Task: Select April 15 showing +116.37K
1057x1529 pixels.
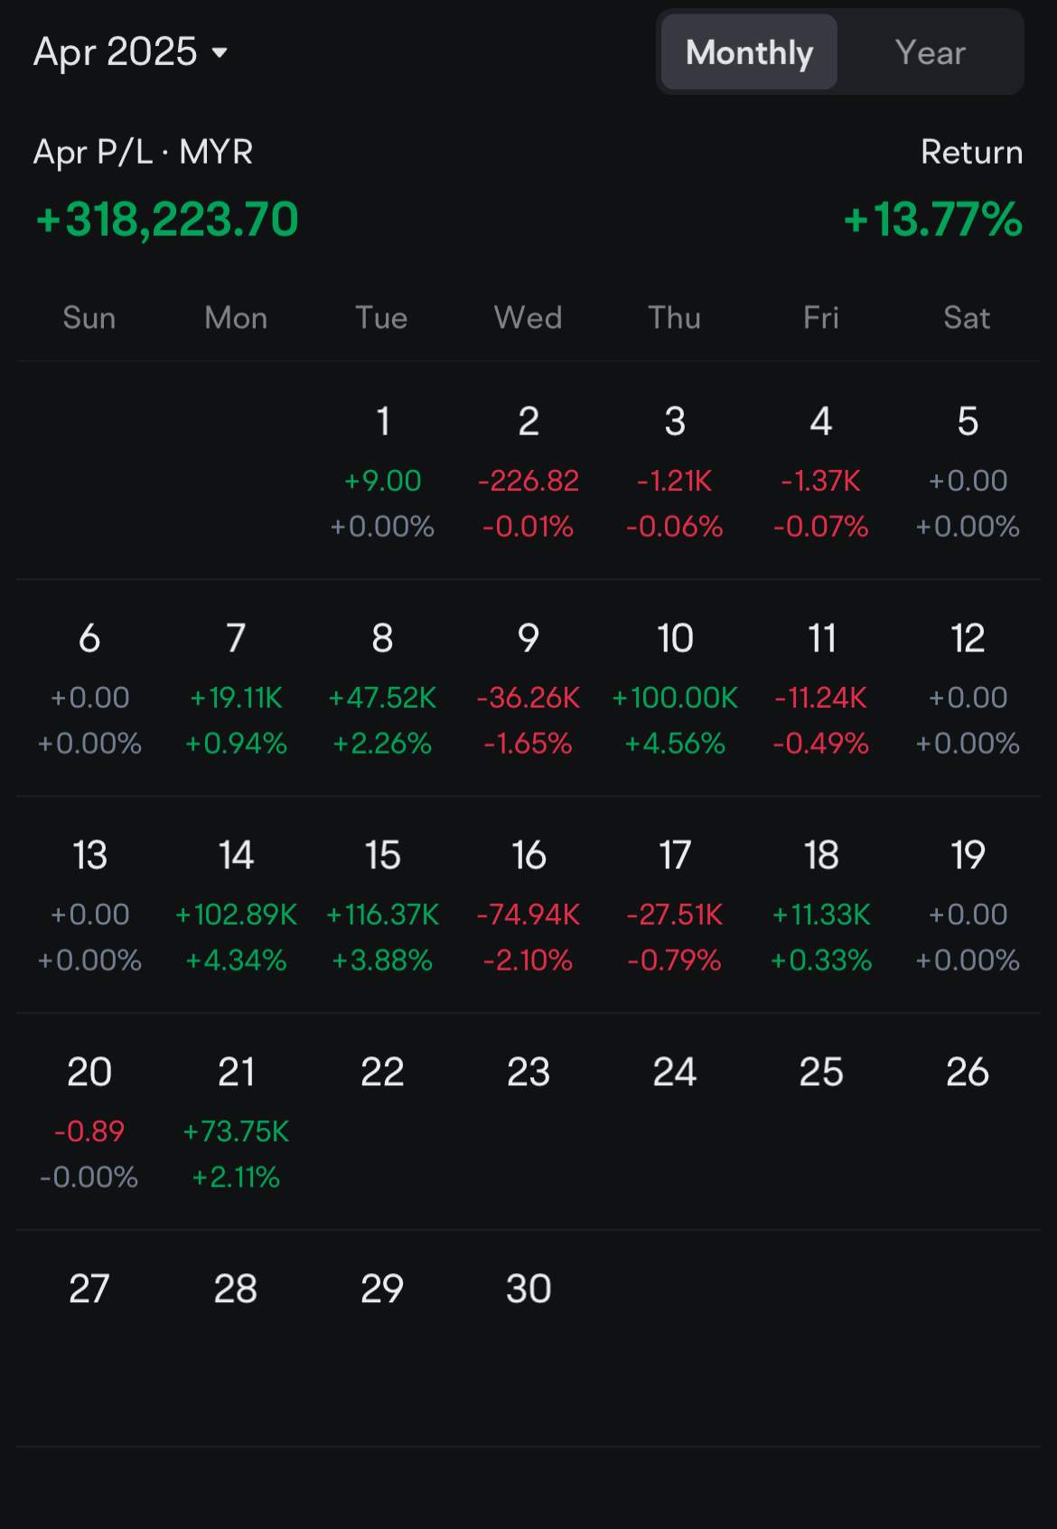Action: 382,905
